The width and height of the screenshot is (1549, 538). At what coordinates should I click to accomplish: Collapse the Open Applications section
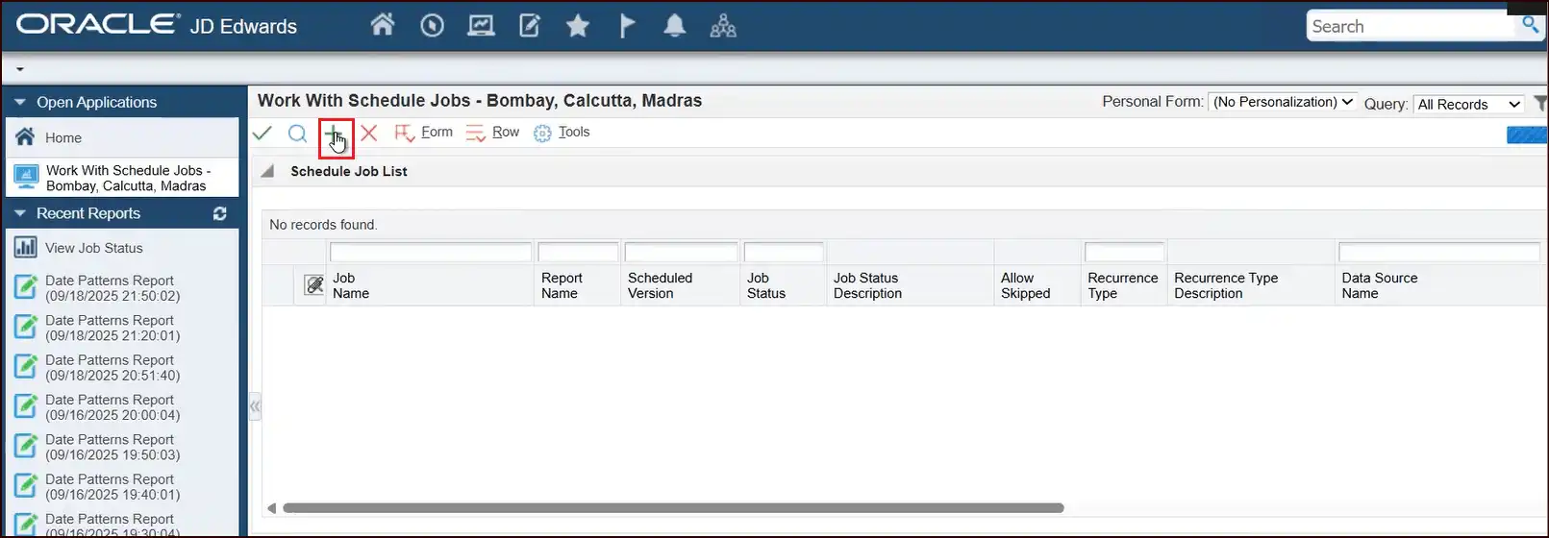tap(19, 102)
